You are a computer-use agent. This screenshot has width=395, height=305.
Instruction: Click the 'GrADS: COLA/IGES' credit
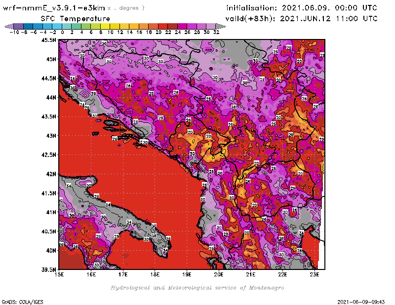coord(22,302)
